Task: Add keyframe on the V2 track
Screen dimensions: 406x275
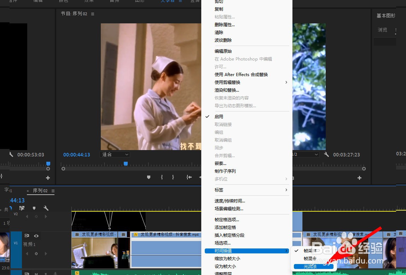Action: 36,216
